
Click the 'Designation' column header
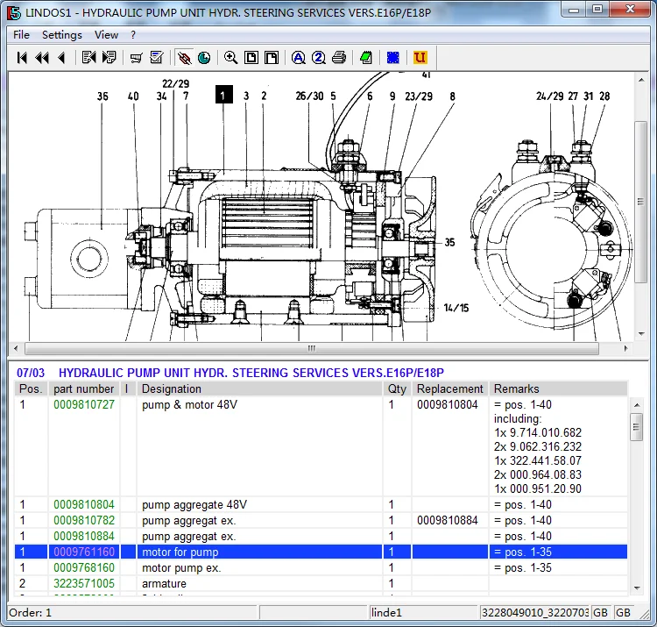(171, 388)
